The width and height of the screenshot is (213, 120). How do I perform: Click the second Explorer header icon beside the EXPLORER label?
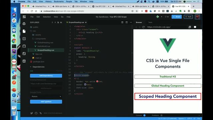coord(55,22)
